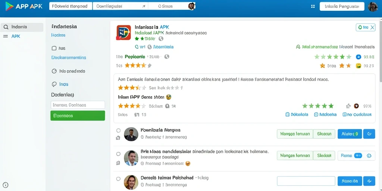Clear the Oovnllagular tab with its X
The image size is (382, 191).
[144, 6]
